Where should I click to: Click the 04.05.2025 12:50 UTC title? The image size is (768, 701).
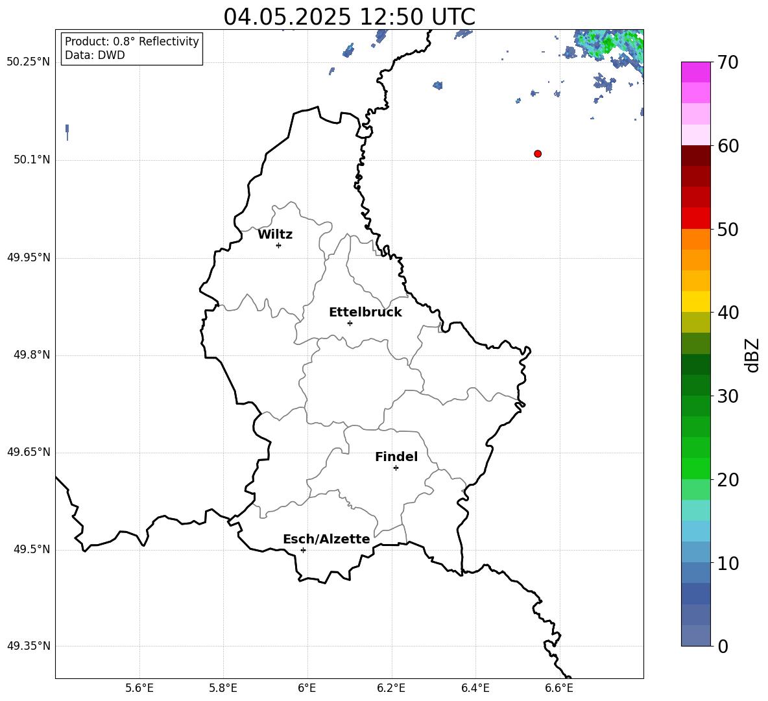tap(349, 17)
